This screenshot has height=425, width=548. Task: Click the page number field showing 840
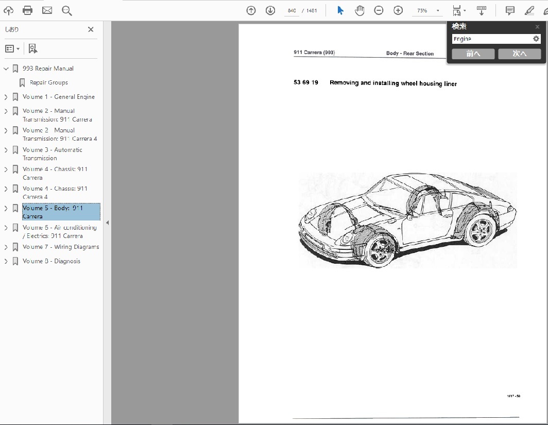click(x=292, y=11)
